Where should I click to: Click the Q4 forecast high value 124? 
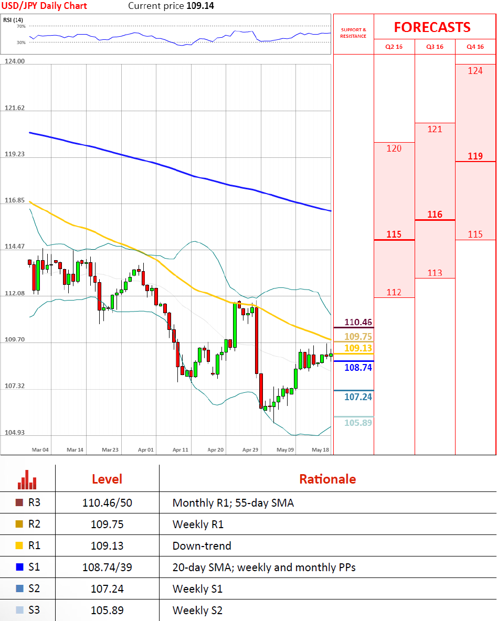pyautogui.click(x=475, y=71)
